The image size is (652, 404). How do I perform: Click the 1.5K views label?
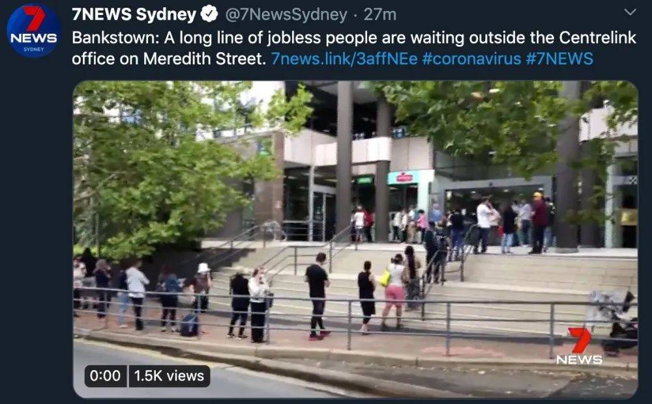[170, 376]
